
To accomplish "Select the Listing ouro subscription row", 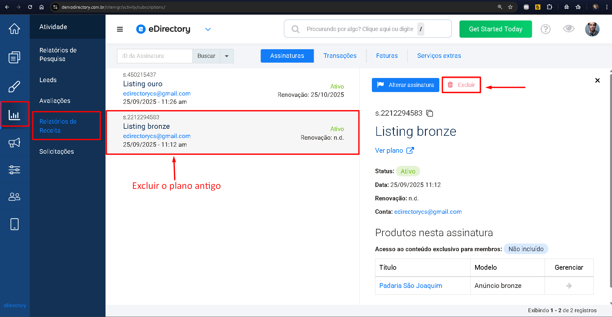I will tap(232, 89).
